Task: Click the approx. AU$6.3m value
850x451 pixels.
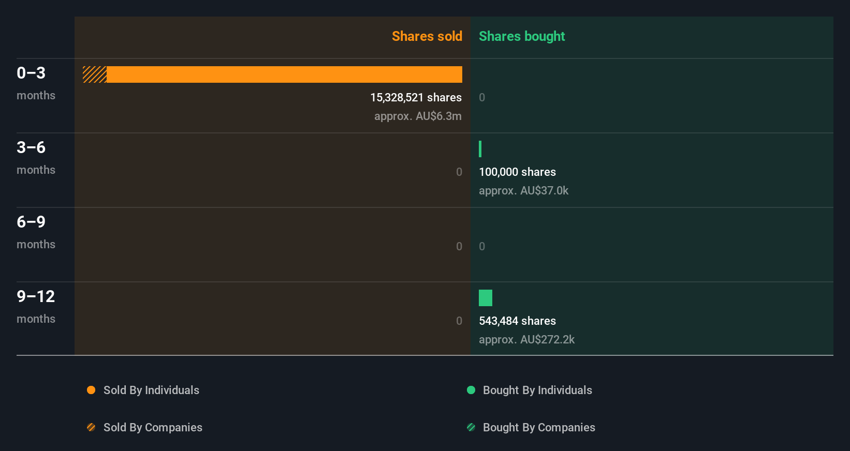Action: [418, 116]
